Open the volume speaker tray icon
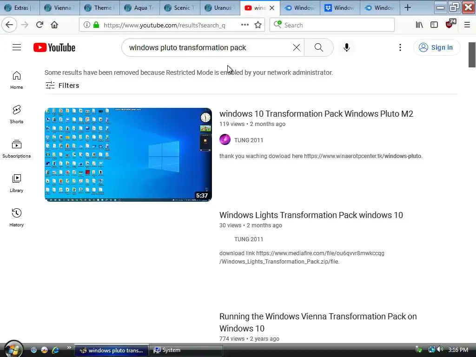This screenshot has width=476, height=357. click(x=440, y=350)
